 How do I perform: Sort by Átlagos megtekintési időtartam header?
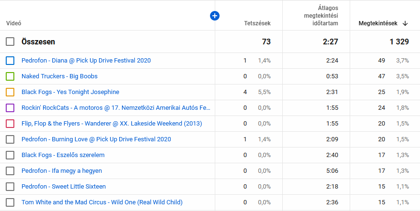pos(321,16)
